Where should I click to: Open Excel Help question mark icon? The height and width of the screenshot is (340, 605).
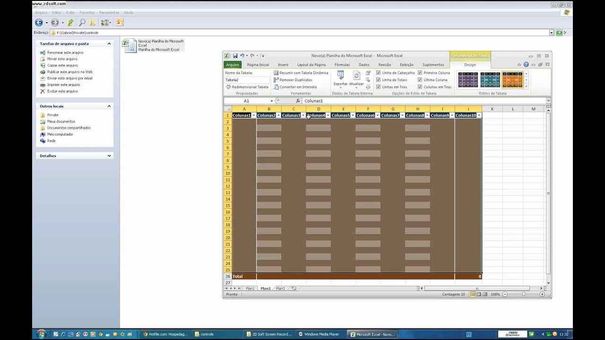526,65
